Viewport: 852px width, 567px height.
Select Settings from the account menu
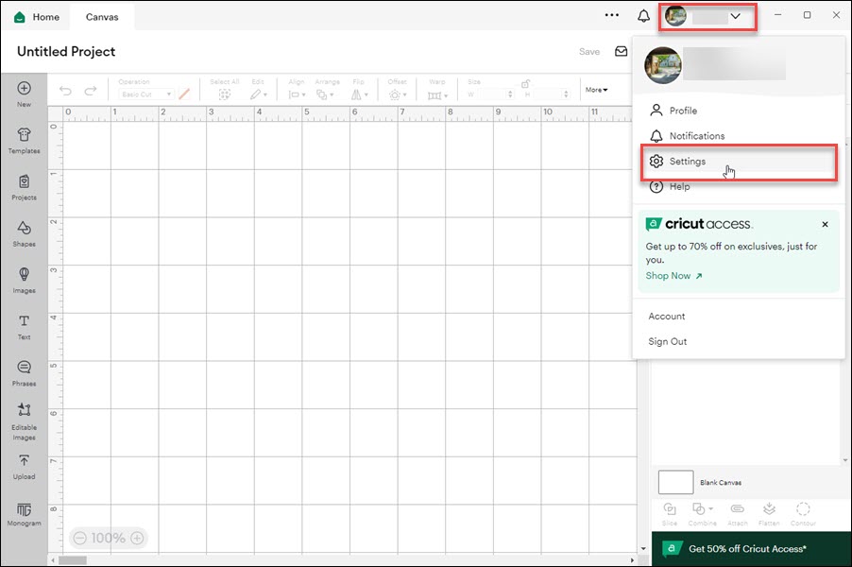687,161
